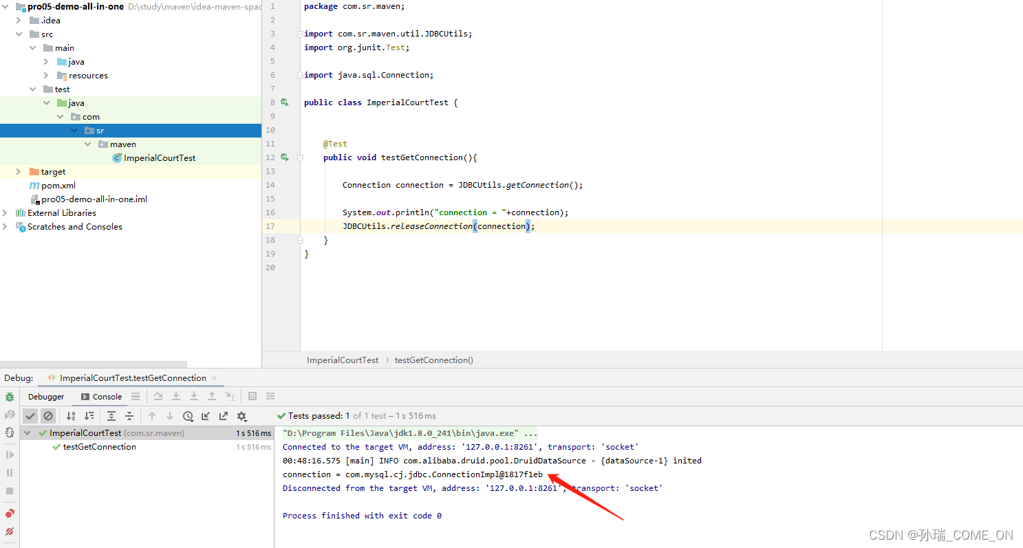Click Pause Program icon
Viewport: 1023px width, 548px height.
10,472
